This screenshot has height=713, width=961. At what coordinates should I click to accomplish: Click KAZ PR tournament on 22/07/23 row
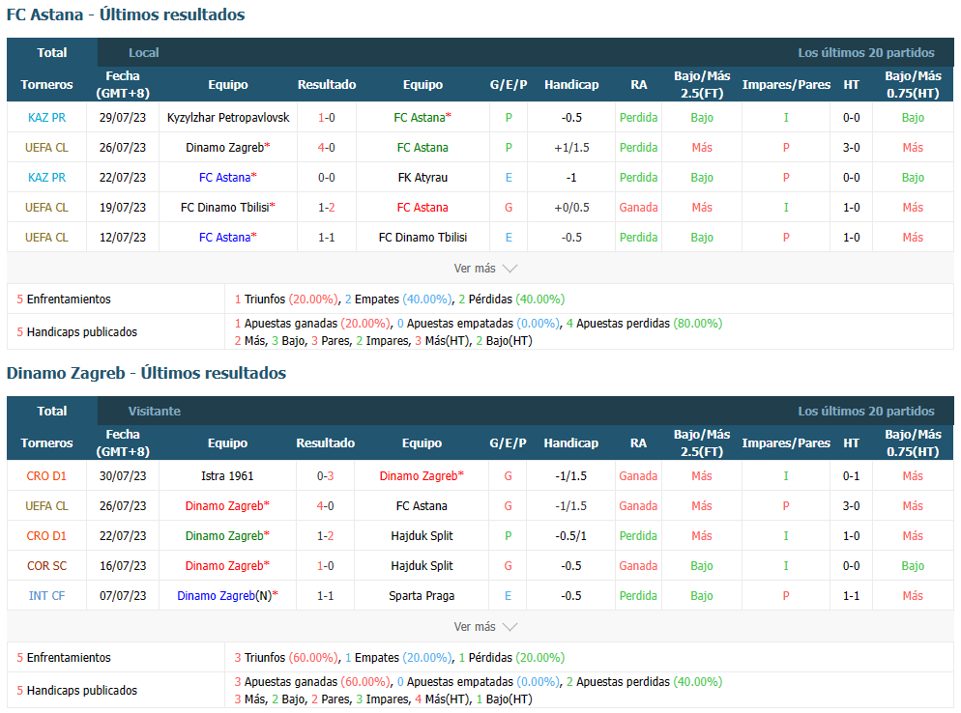46,178
